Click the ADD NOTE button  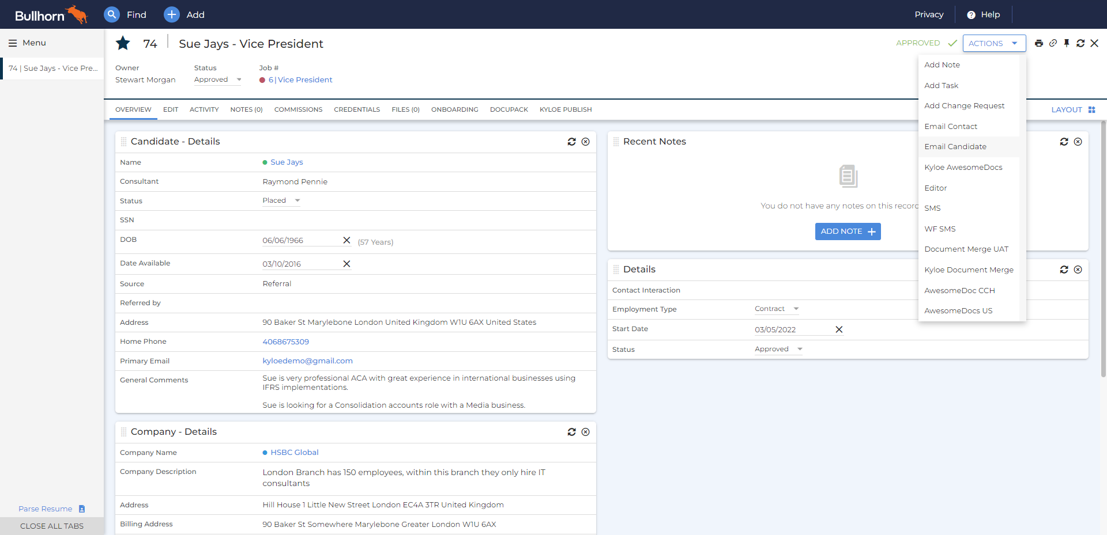[x=848, y=232]
